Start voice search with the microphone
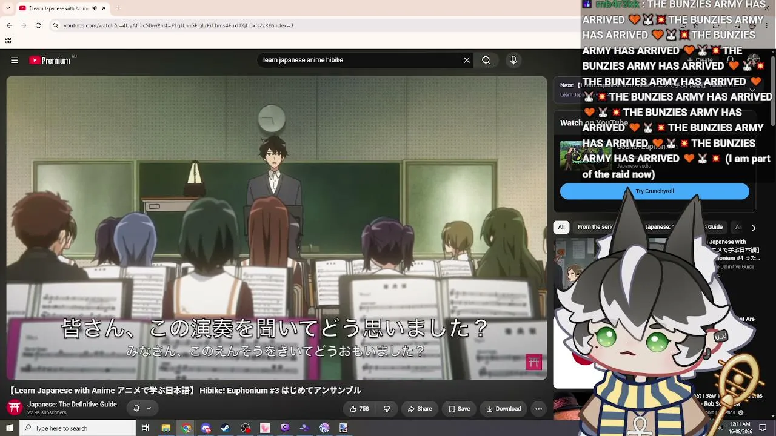The image size is (776, 436). coord(513,60)
